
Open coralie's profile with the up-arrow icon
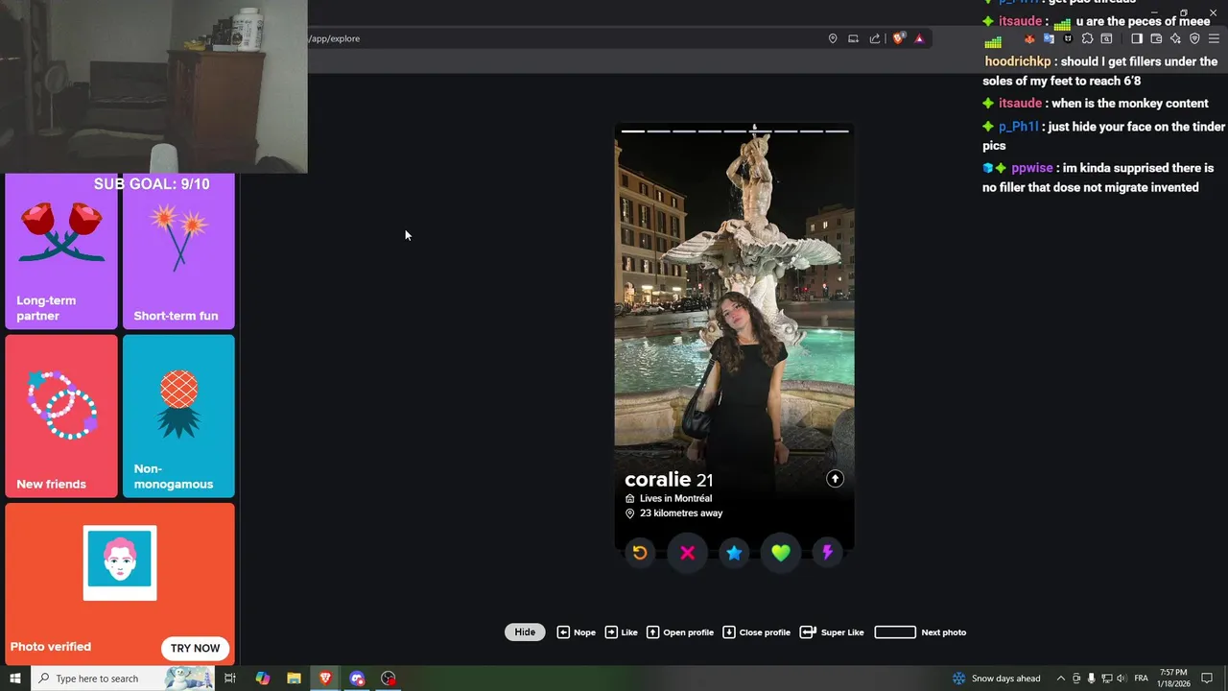tap(835, 479)
